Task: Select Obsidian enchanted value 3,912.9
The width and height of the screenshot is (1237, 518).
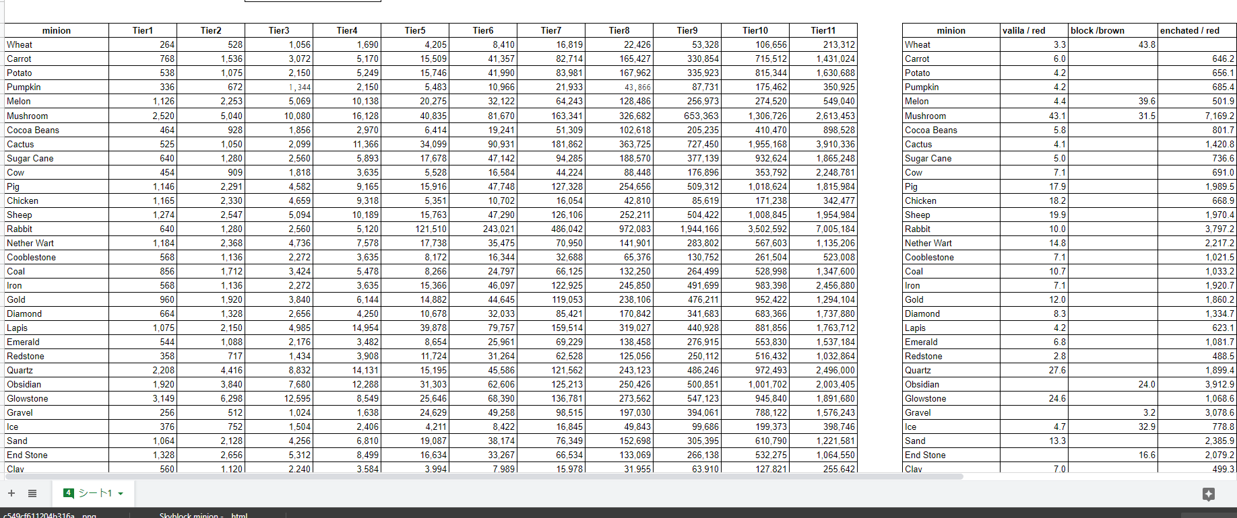Action: [1197, 384]
